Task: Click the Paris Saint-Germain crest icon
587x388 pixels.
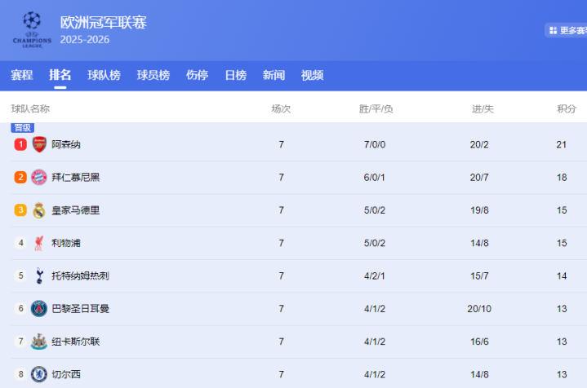Action: pyautogui.click(x=39, y=308)
